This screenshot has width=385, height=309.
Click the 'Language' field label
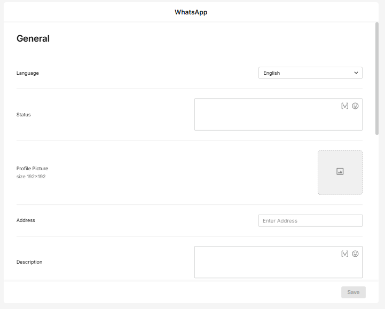[28, 73]
